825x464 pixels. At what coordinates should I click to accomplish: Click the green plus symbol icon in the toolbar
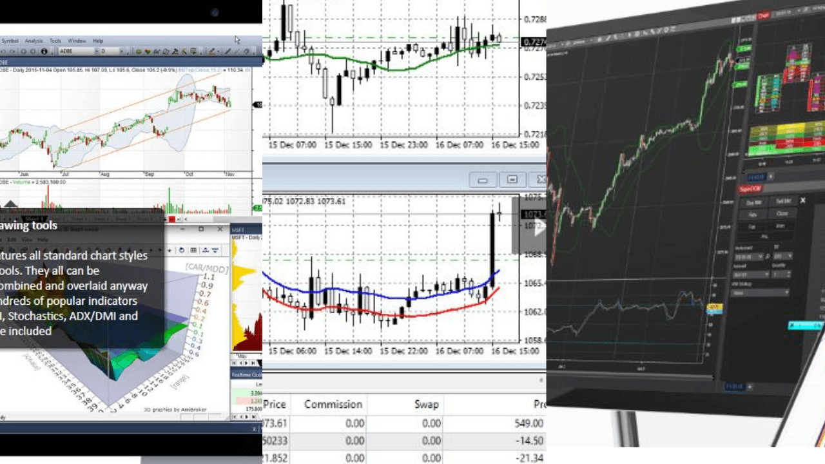[x=138, y=50]
